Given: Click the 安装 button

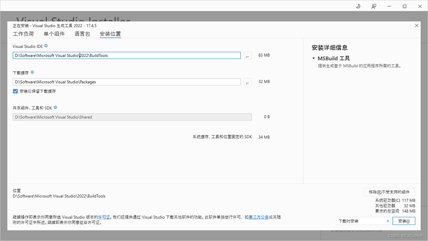Looking at the screenshot, I should [404, 221].
